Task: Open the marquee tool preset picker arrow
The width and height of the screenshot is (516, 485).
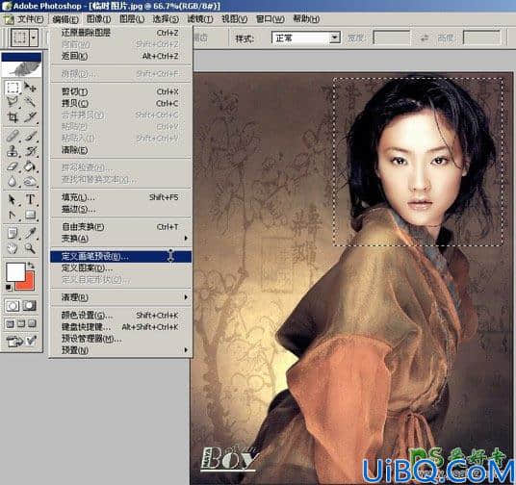Action: (34, 38)
